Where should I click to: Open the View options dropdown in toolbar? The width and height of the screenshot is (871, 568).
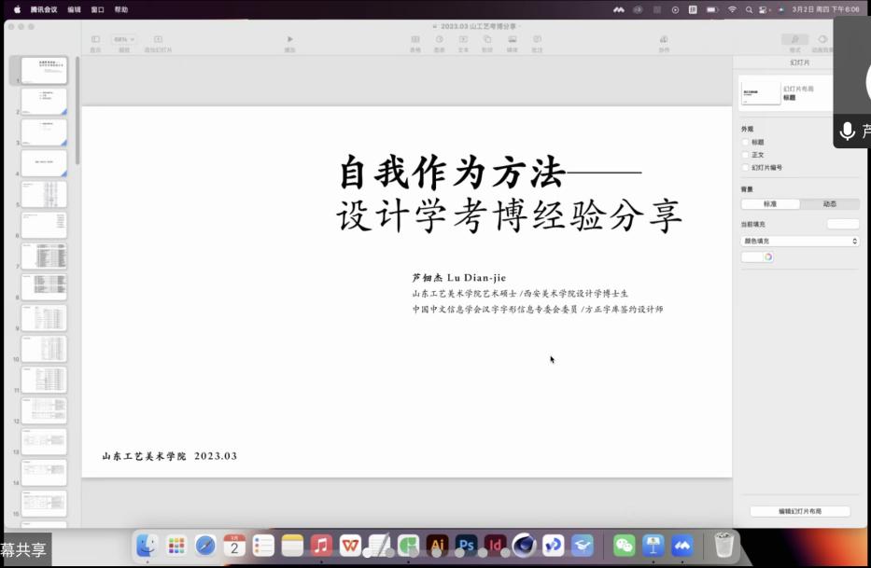pos(95,40)
